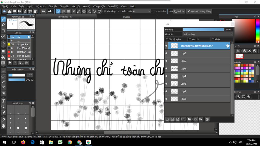
Task: Select the Lớp3 layer
Action: tap(199, 84)
